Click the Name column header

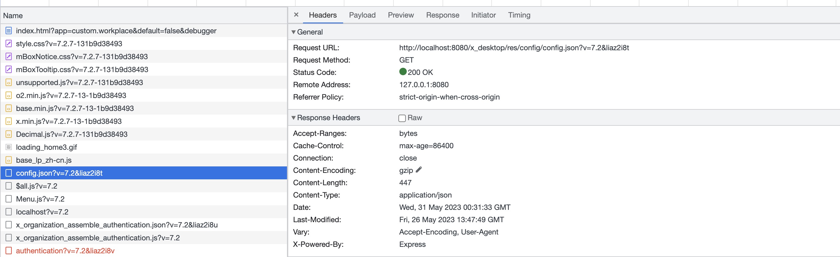tap(13, 16)
